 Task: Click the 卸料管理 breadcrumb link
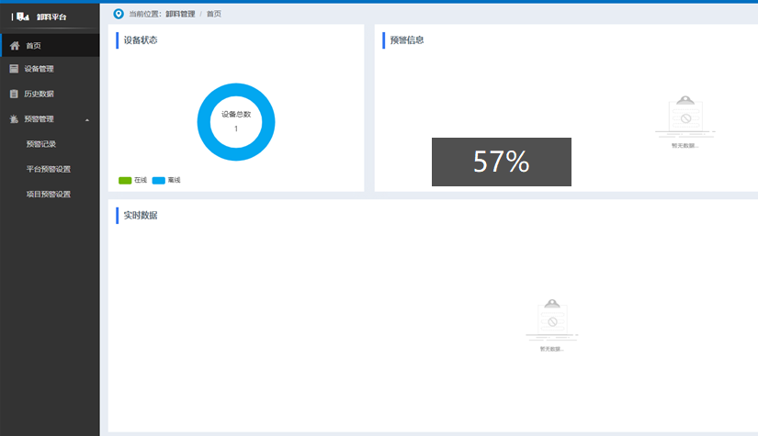point(180,14)
